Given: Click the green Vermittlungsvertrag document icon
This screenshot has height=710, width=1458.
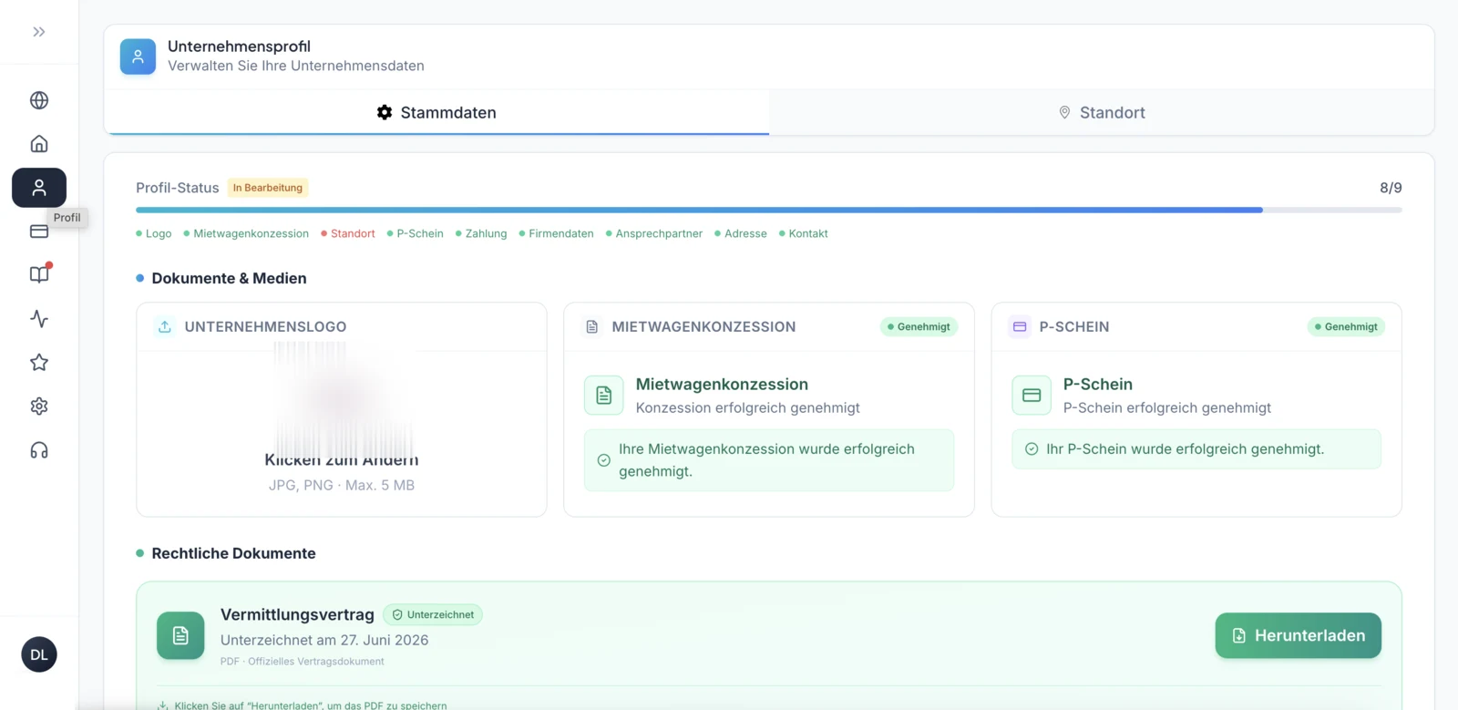Looking at the screenshot, I should [x=180, y=635].
